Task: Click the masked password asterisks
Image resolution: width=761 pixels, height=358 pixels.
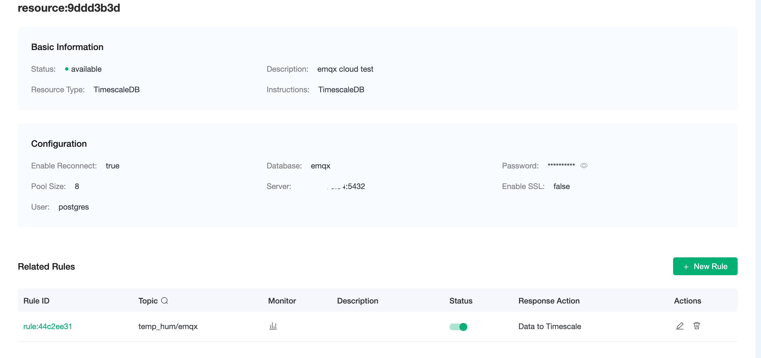Action: tap(561, 166)
